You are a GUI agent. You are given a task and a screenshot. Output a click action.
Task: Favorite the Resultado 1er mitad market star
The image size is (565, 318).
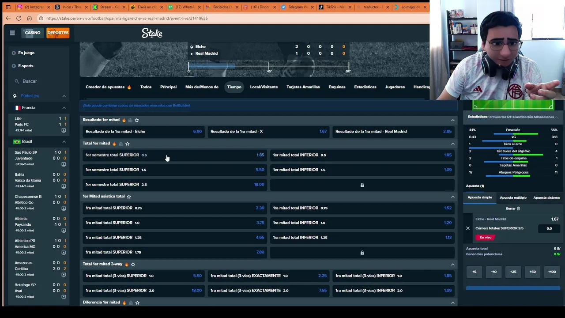click(137, 120)
